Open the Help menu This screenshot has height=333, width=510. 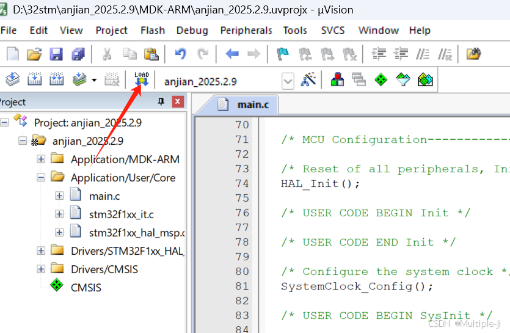point(420,31)
